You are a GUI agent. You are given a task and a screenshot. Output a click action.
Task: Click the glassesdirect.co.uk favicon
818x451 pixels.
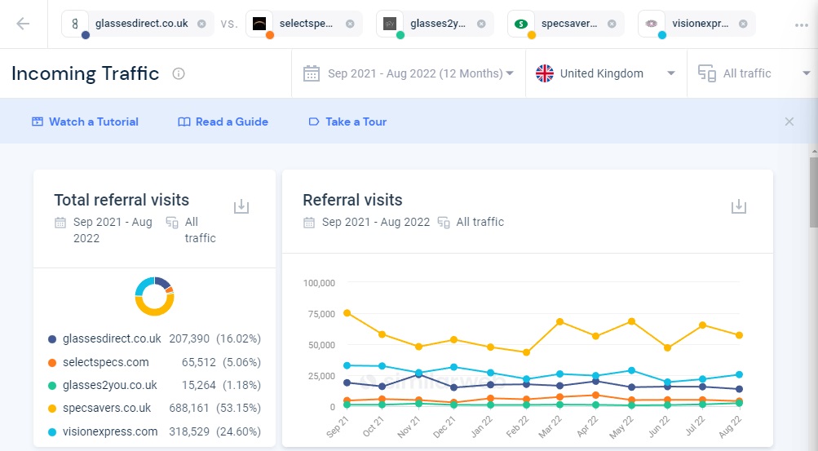75,24
